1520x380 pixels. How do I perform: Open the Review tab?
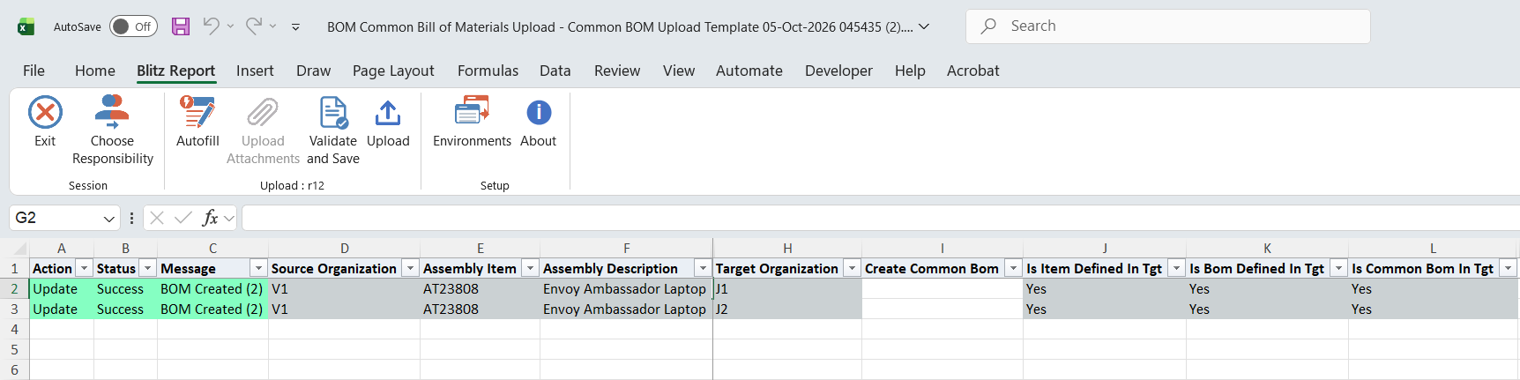pos(617,71)
